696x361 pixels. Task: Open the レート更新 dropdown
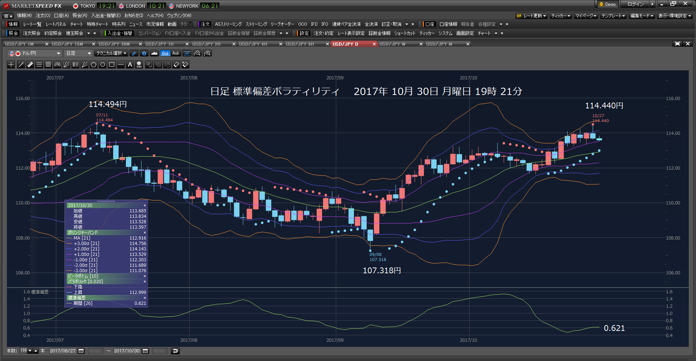click(x=532, y=16)
